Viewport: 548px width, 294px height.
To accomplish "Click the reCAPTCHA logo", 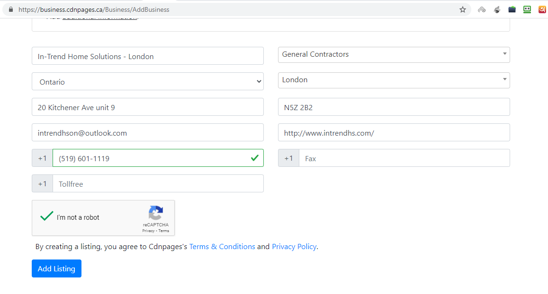I will click(x=155, y=212).
